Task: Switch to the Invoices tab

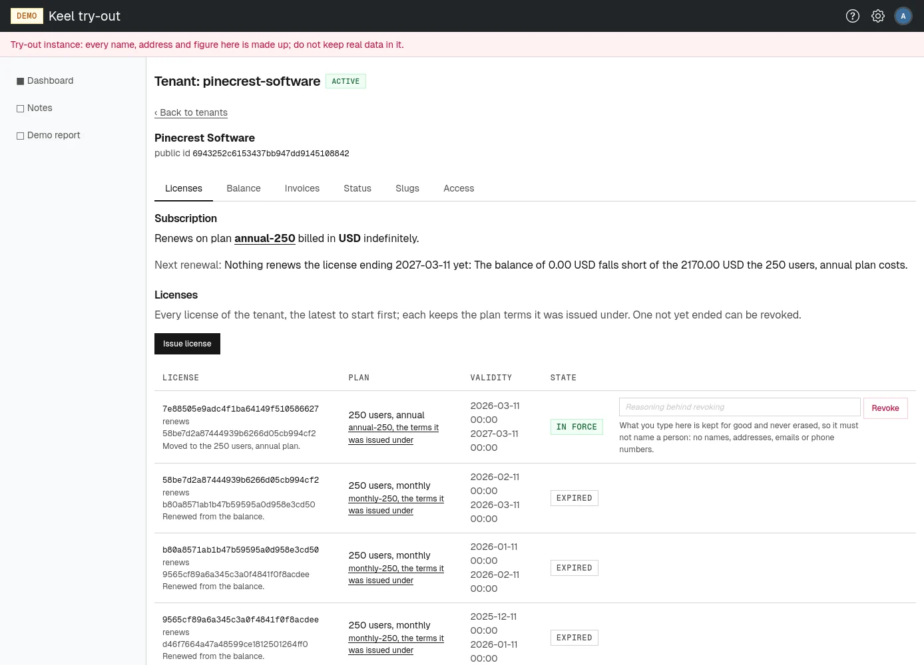Action: [x=302, y=188]
